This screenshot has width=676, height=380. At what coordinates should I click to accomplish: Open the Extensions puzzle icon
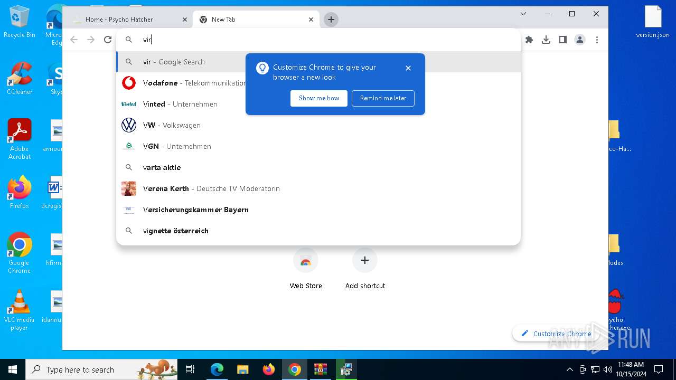coord(529,40)
